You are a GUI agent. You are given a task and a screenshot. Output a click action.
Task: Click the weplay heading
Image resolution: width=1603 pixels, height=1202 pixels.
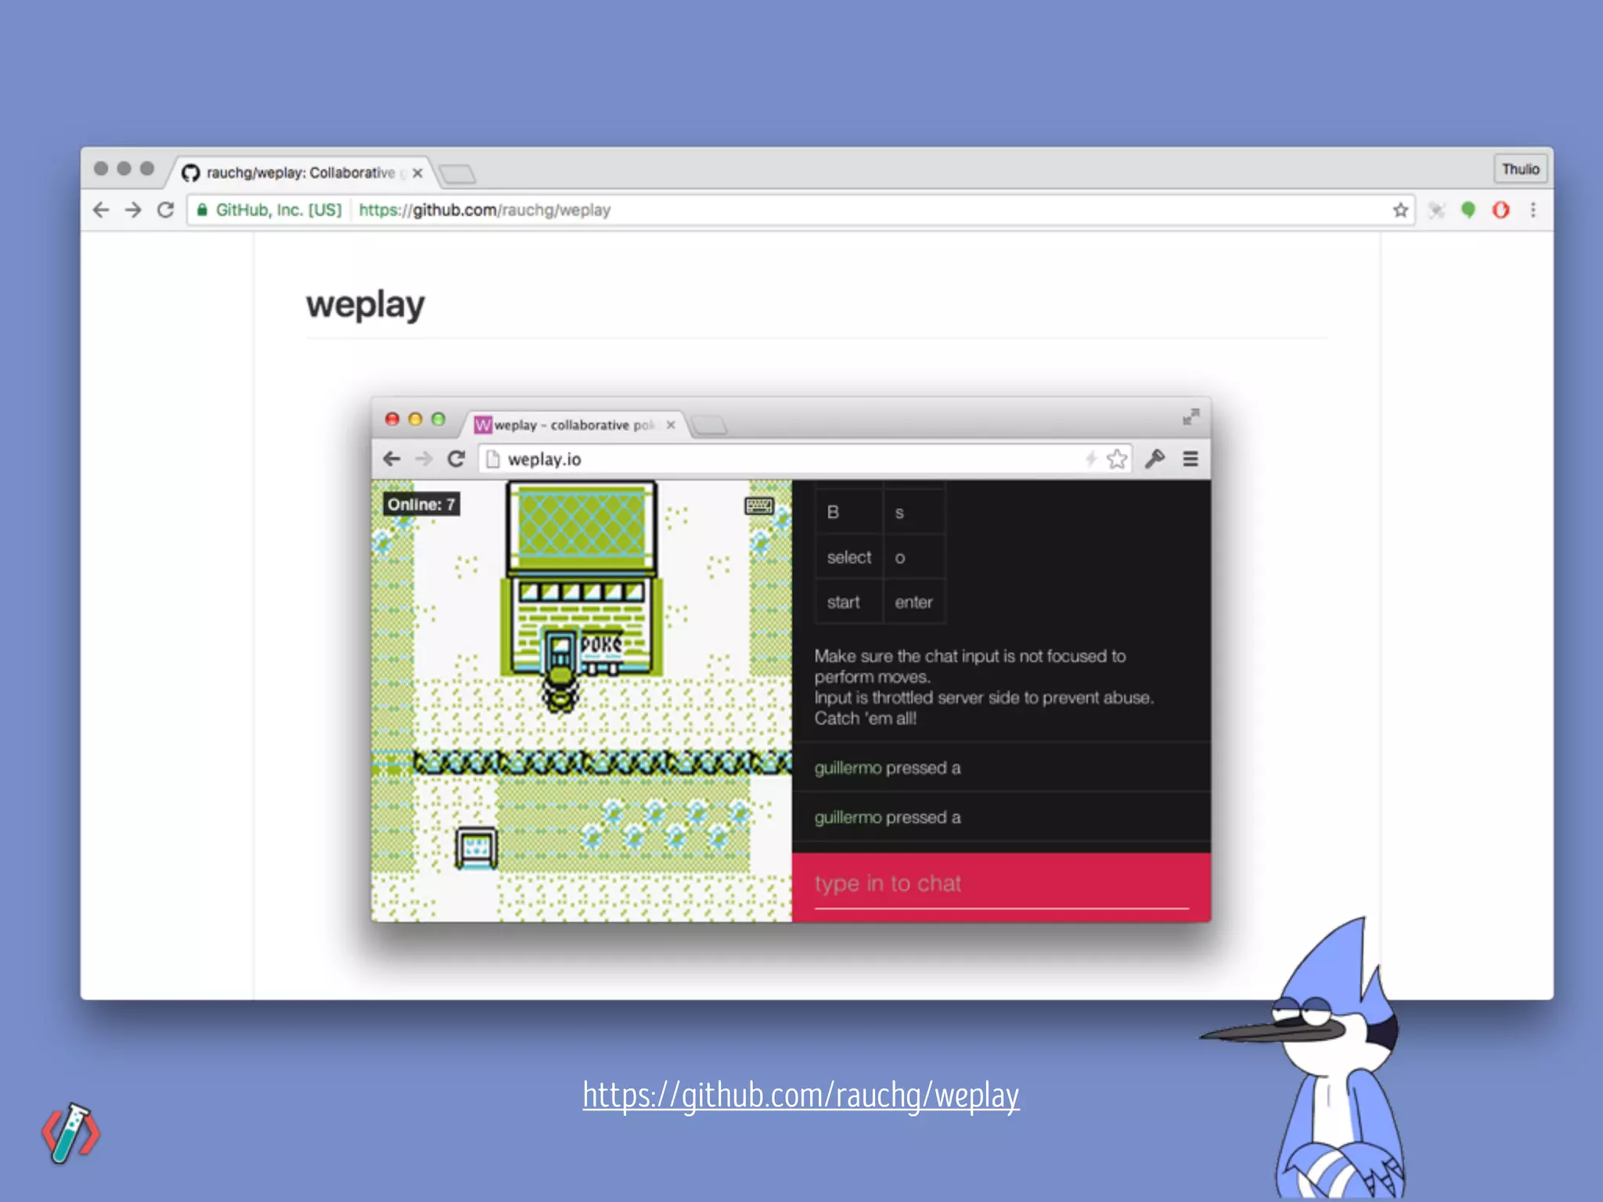click(365, 304)
